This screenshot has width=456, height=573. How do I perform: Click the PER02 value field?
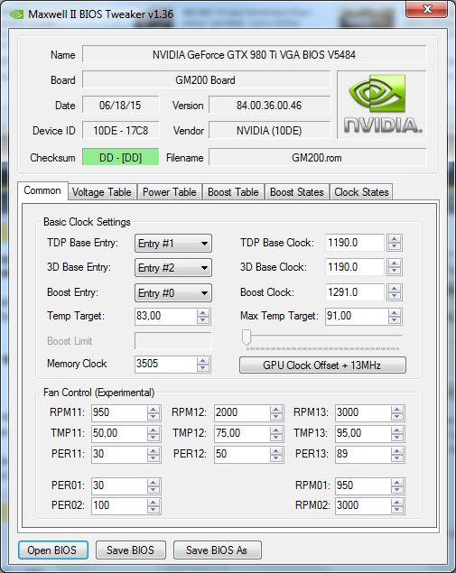tap(119, 505)
